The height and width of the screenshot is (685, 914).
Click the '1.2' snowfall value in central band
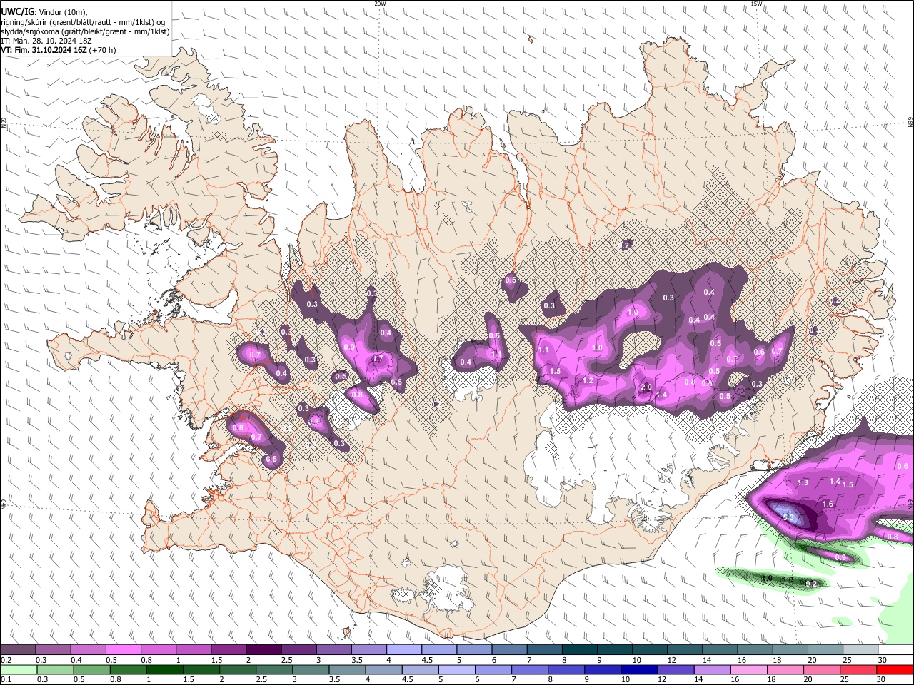[588, 380]
